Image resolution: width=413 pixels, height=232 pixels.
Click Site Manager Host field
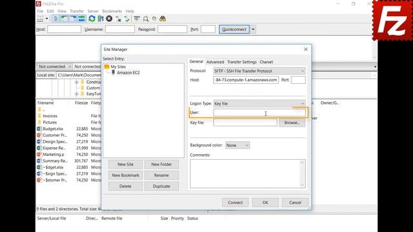pyautogui.click(x=246, y=80)
